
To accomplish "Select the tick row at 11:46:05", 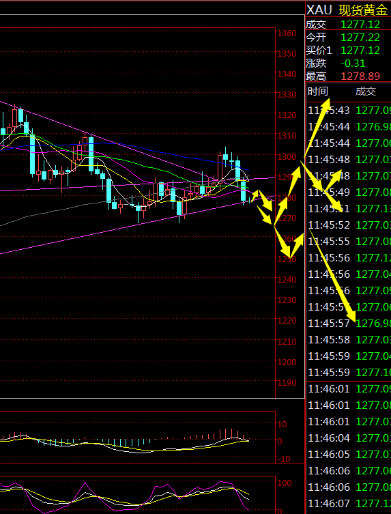I will (x=349, y=455).
